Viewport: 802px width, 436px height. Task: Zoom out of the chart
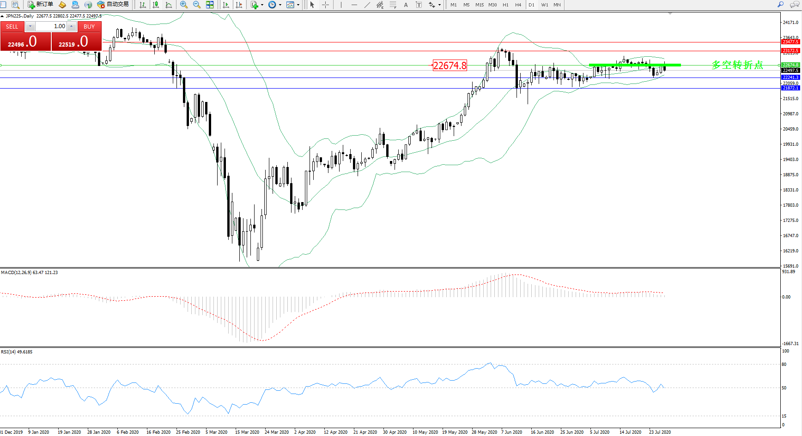(197, 5)
